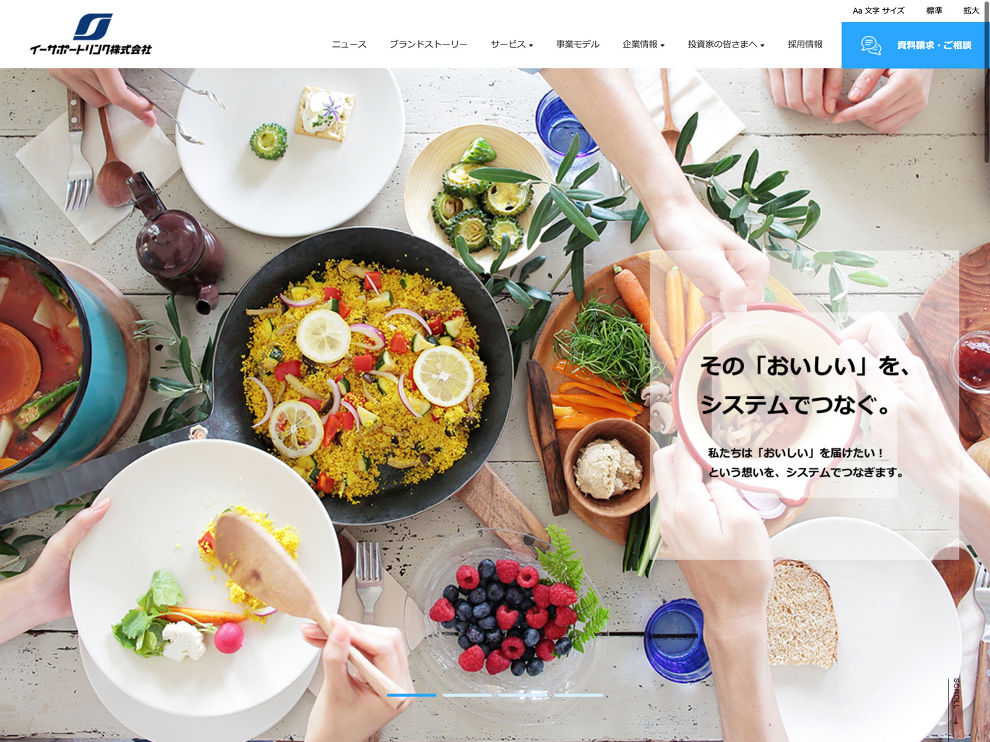Open the 事業モデル link

coord(577,45)
